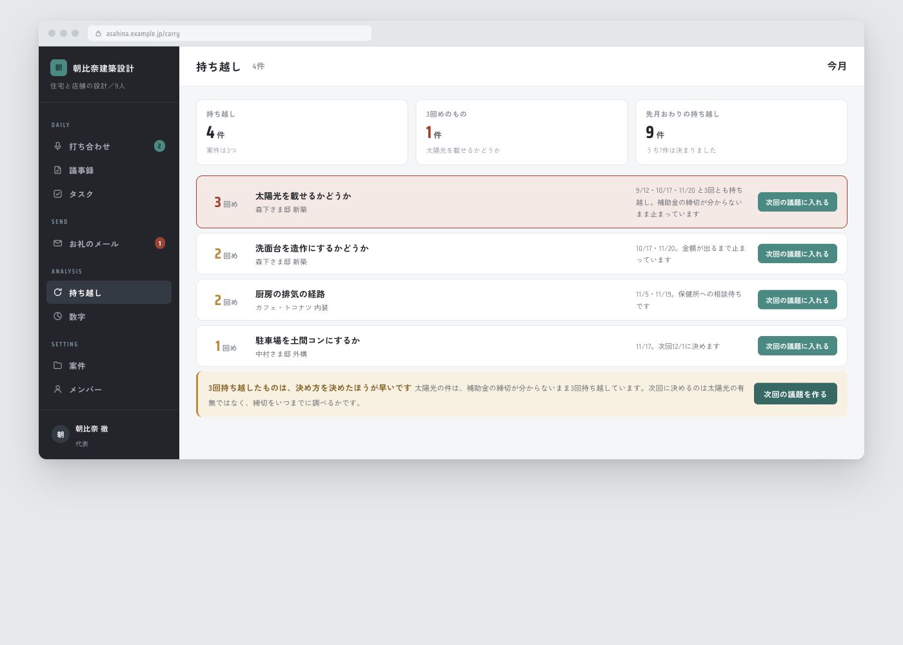The height and width of the screenshot is (645, 903).
Task: Click the 朝比奈建築設計 company name
Action: (103, 68)
